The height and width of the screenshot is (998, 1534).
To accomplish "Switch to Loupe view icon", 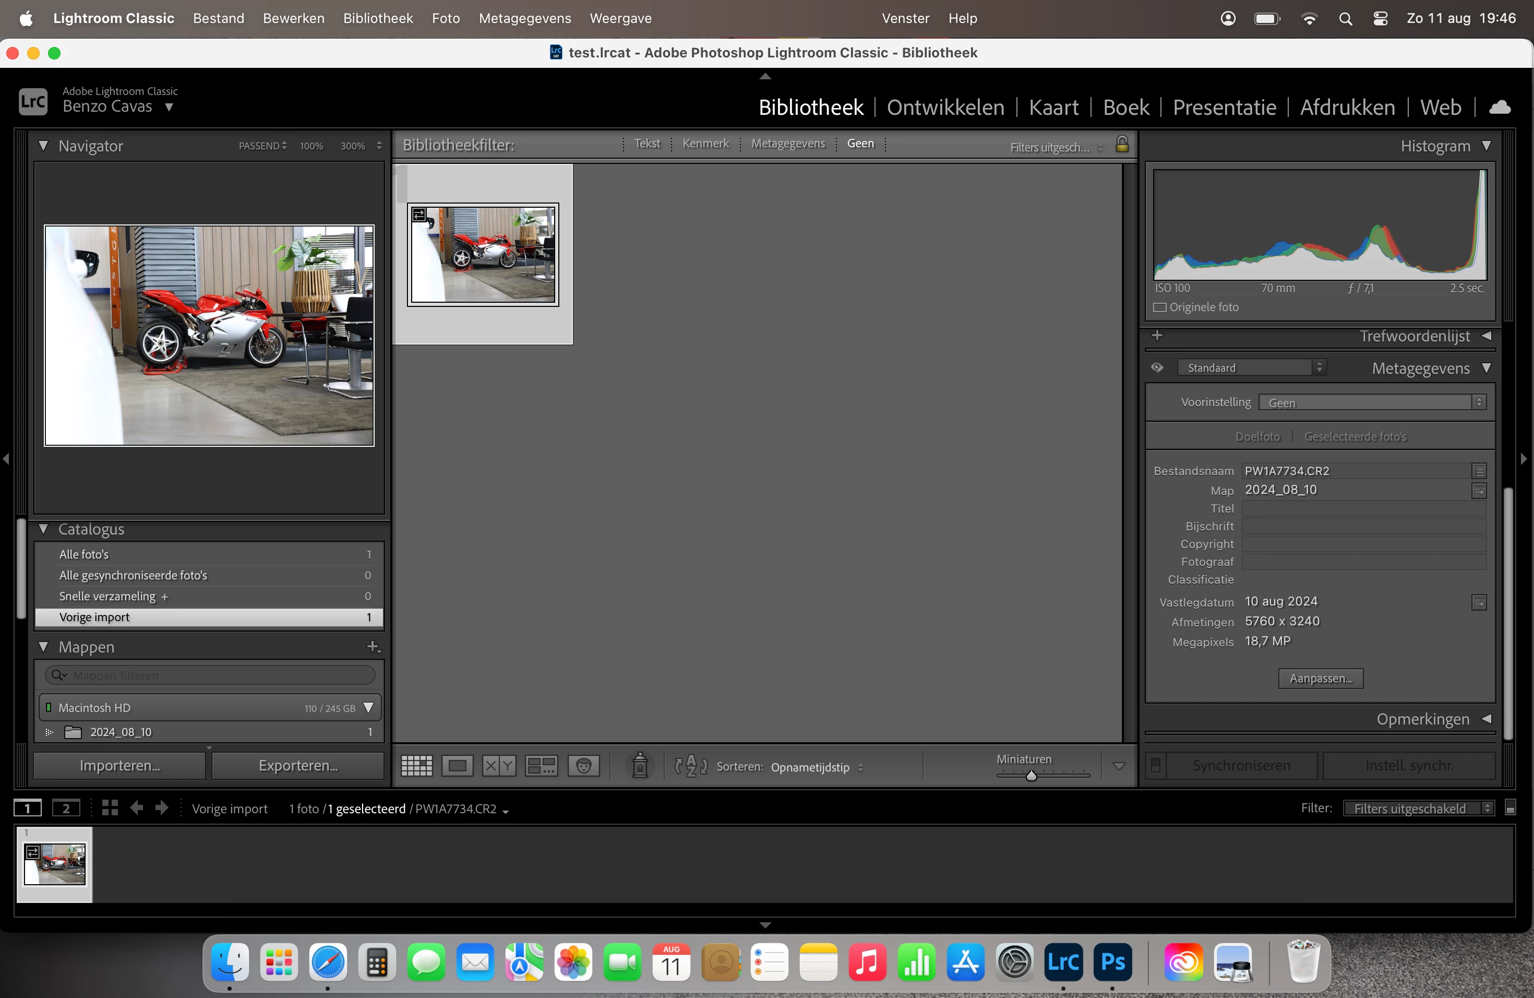I will click(x=457, y=766).
